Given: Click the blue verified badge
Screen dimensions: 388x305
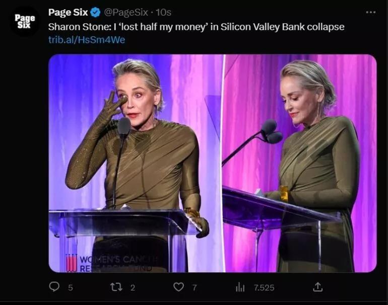Looking at the screenshot, I should tap(95, 13).
